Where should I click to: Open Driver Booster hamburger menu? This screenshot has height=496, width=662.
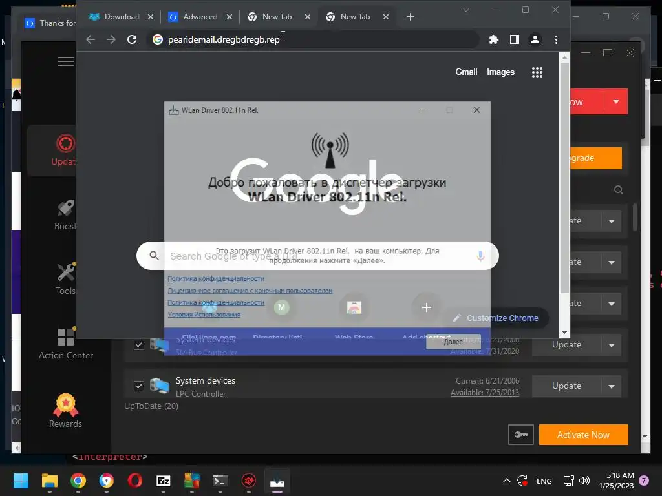(66, 61)
